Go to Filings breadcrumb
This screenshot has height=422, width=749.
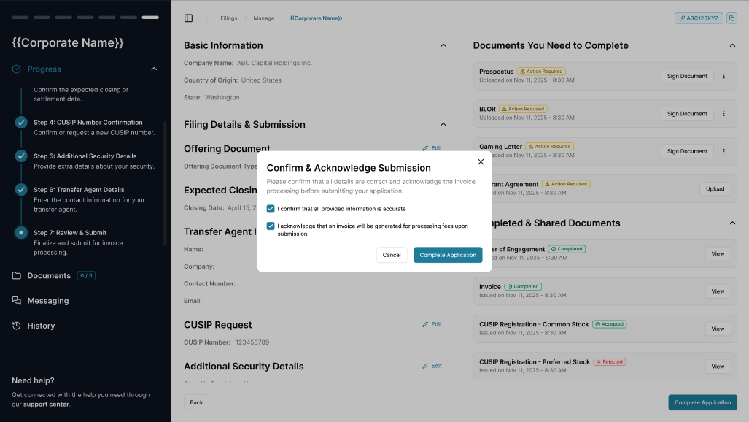pyautogui.click(x=229, y=18)
